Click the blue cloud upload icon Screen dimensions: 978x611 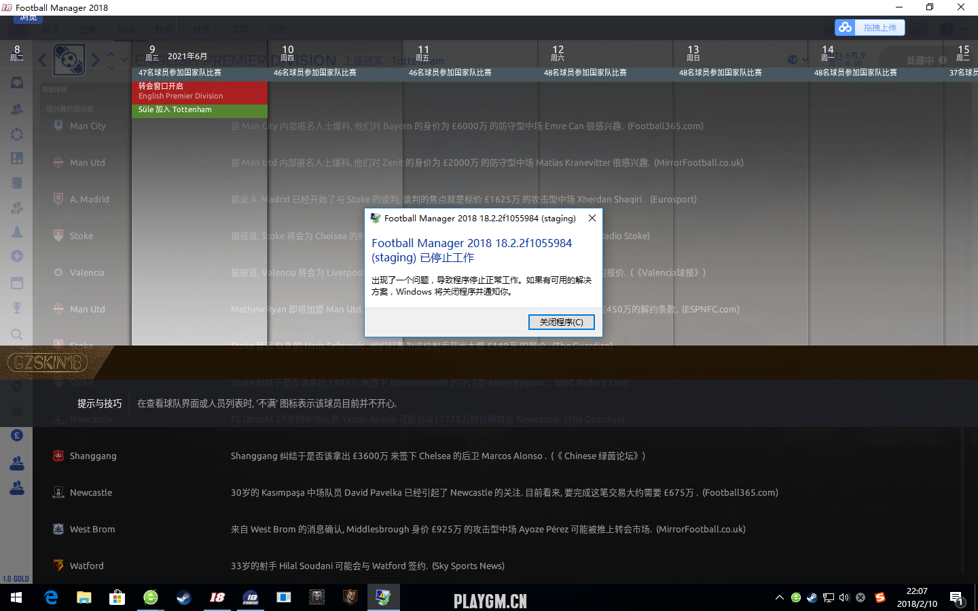[x=846, y=28]
